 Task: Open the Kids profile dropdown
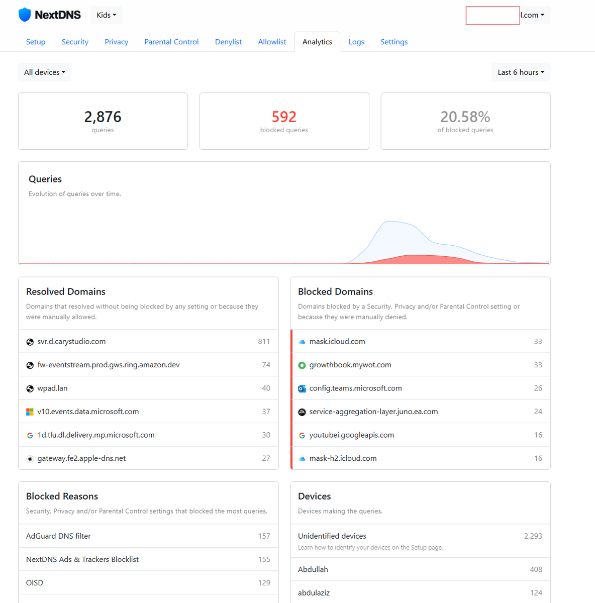click(x=107, y=15)
